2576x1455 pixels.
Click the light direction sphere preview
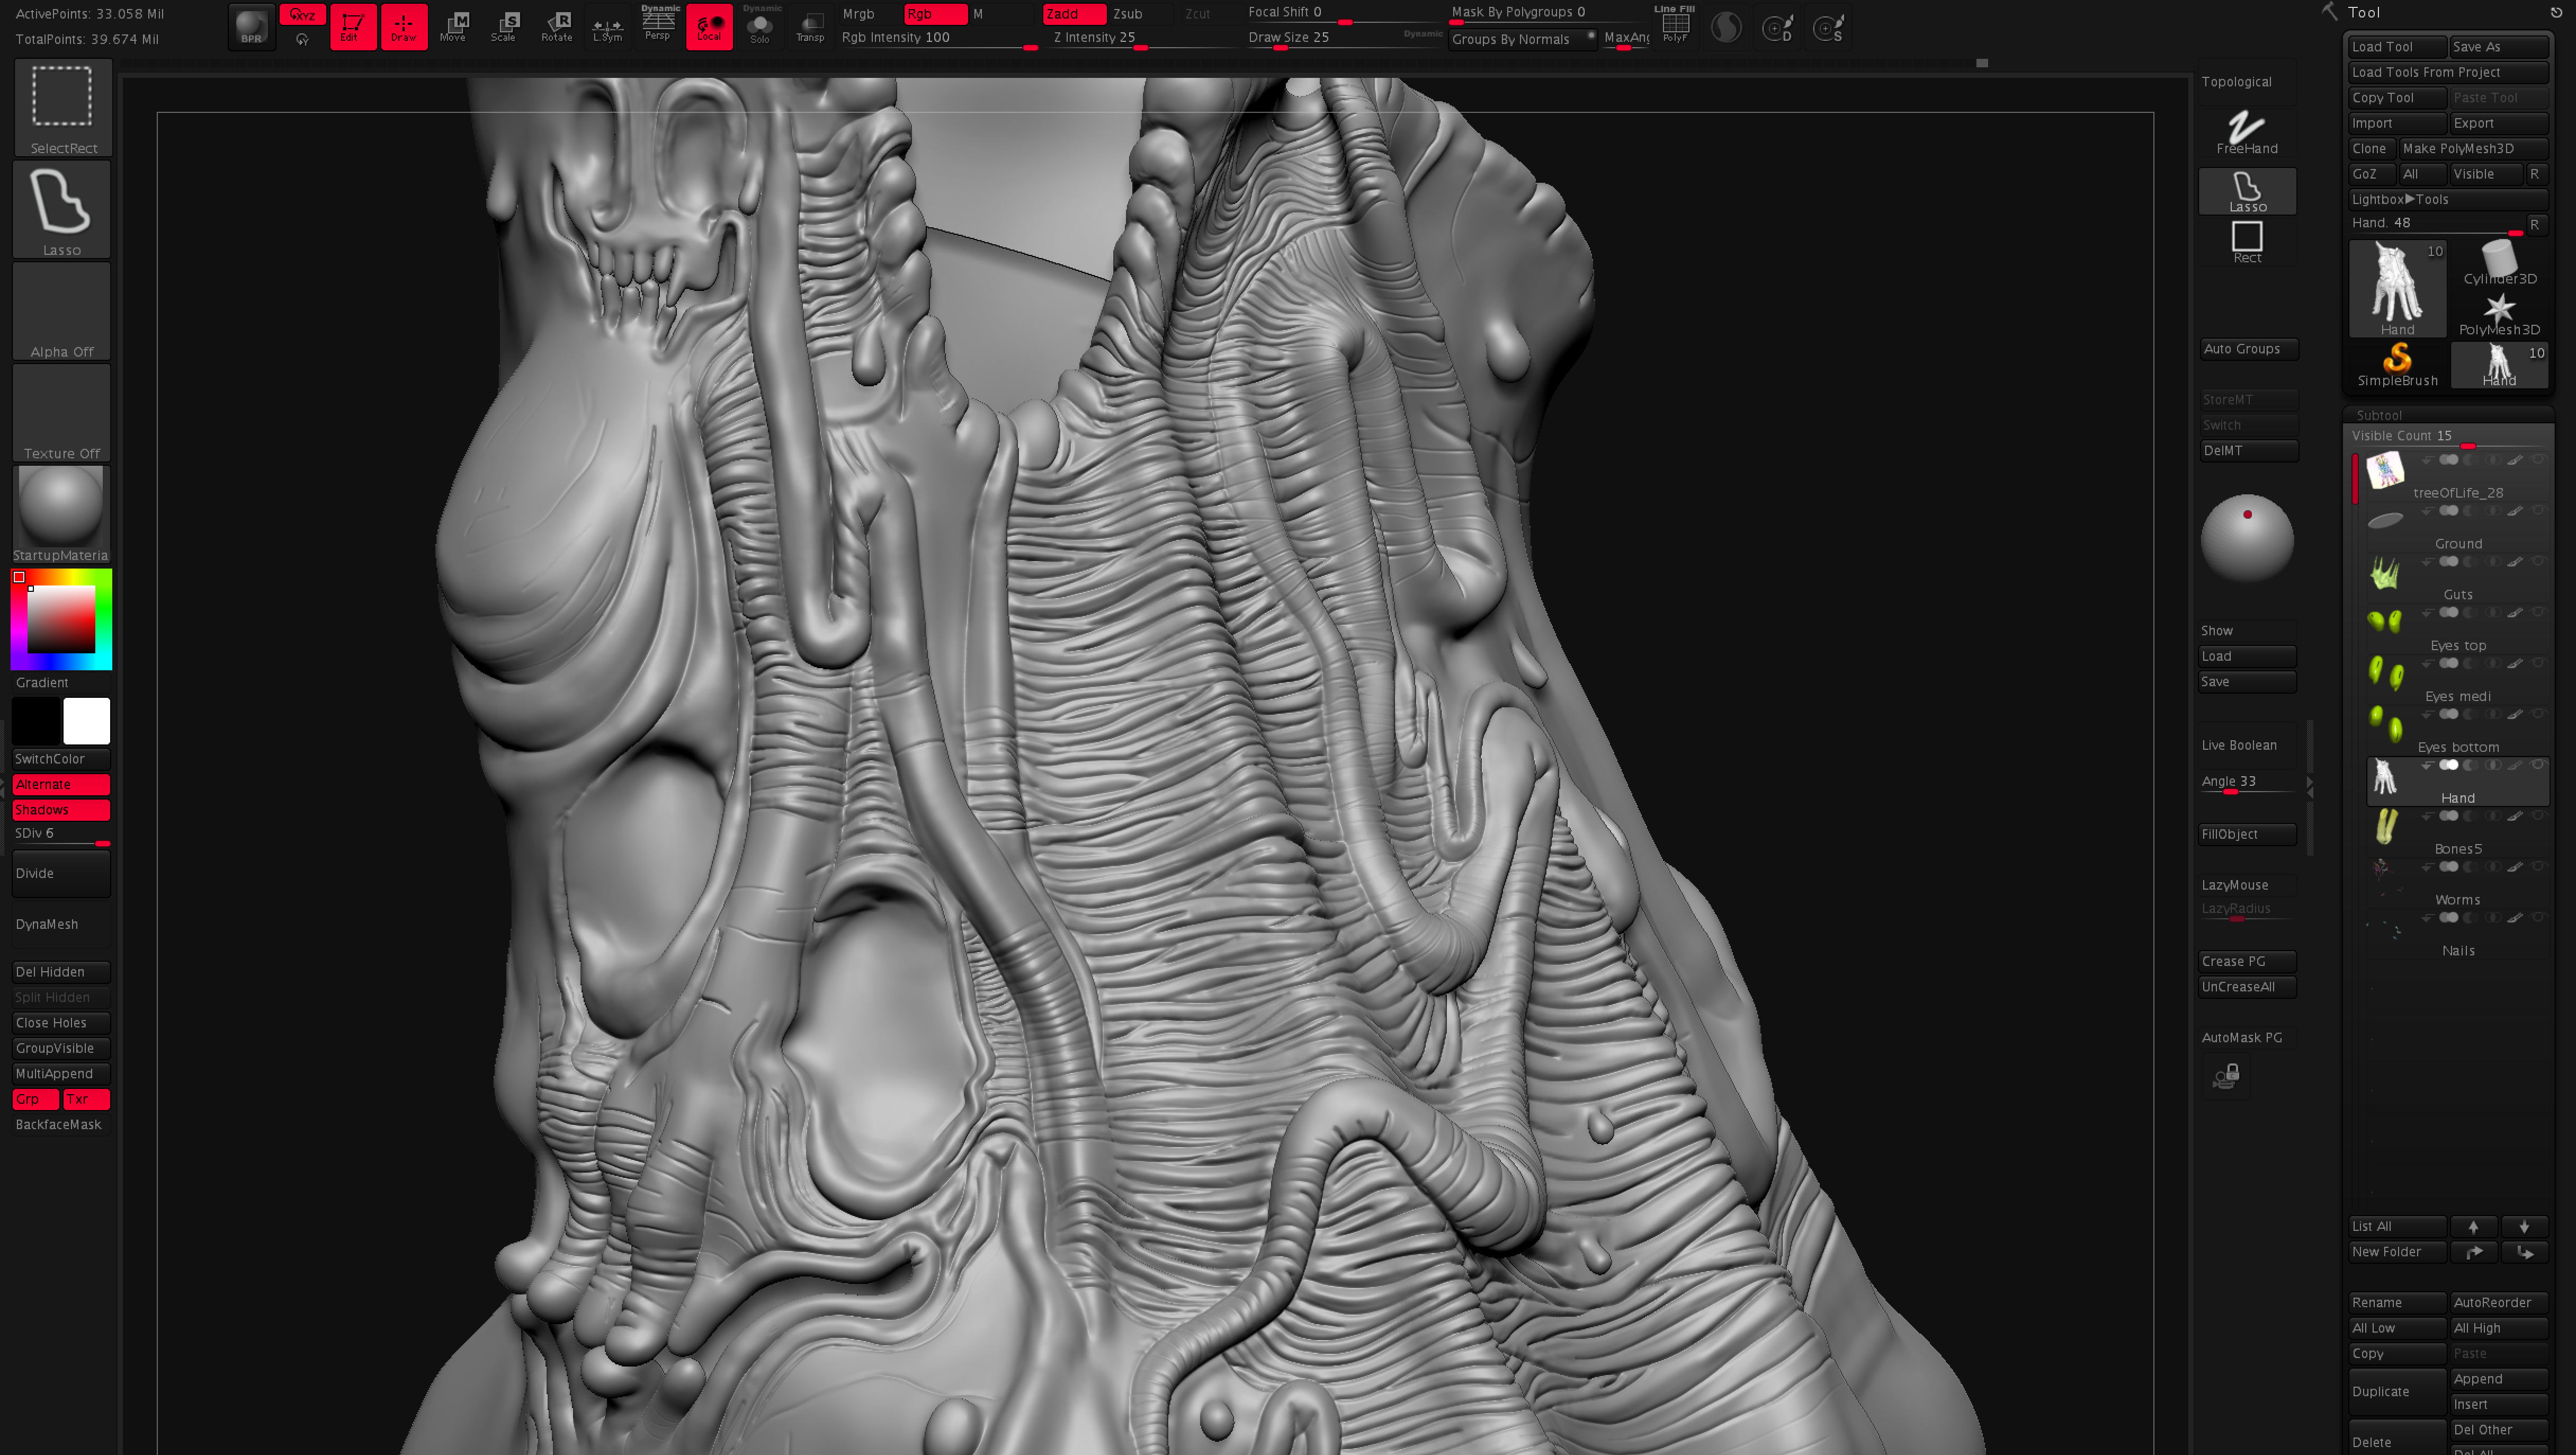2246,538
